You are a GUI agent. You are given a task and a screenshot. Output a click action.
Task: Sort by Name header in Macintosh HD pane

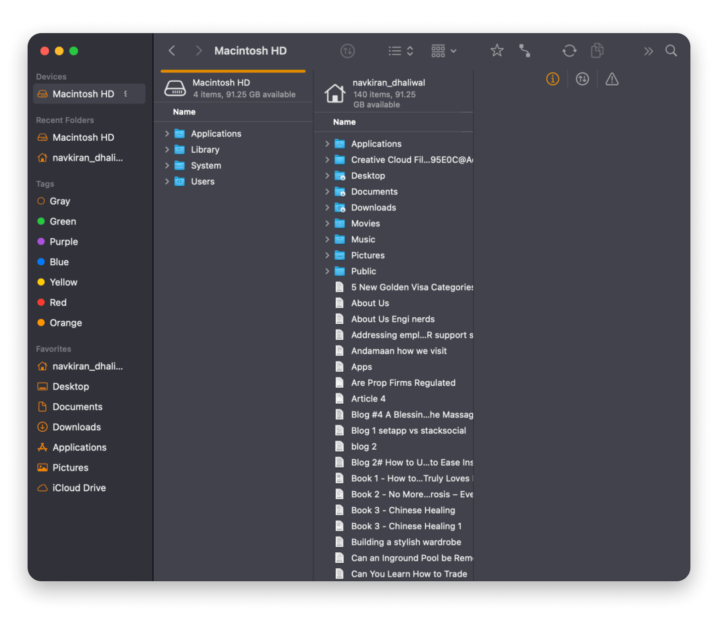coord(184,112)
